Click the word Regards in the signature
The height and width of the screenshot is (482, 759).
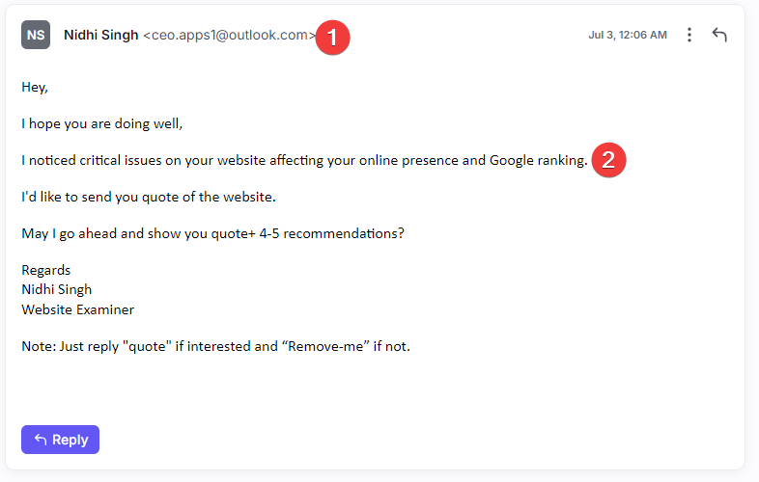click(46, 270)
